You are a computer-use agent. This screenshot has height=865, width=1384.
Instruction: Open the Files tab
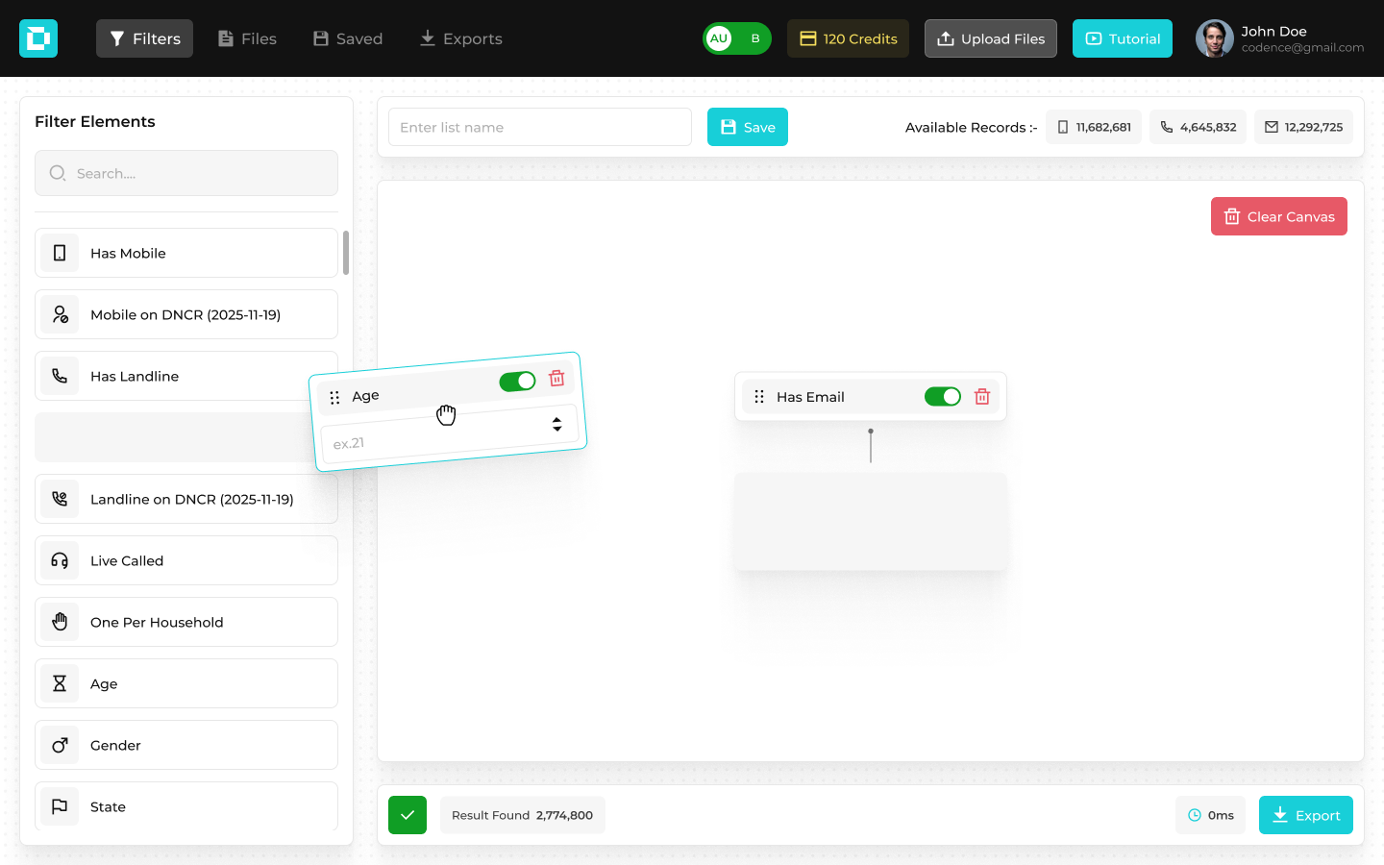(247, 38)
